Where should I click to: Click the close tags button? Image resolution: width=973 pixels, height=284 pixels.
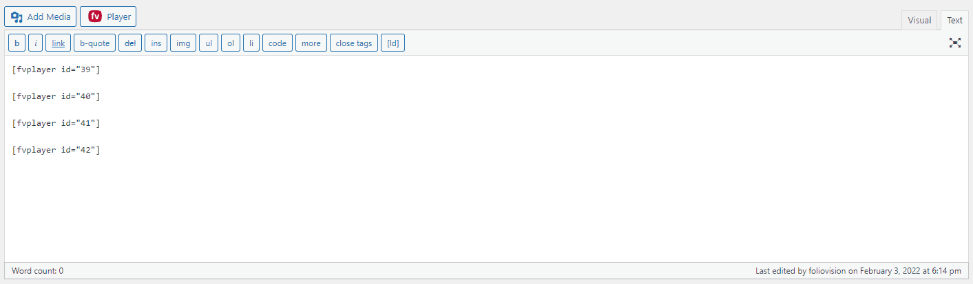click(x=354, y=43)
